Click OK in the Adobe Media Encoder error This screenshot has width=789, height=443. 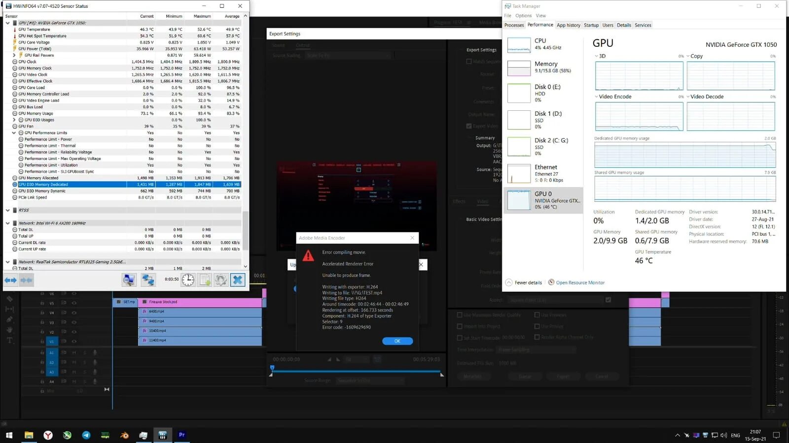(397, 341)
